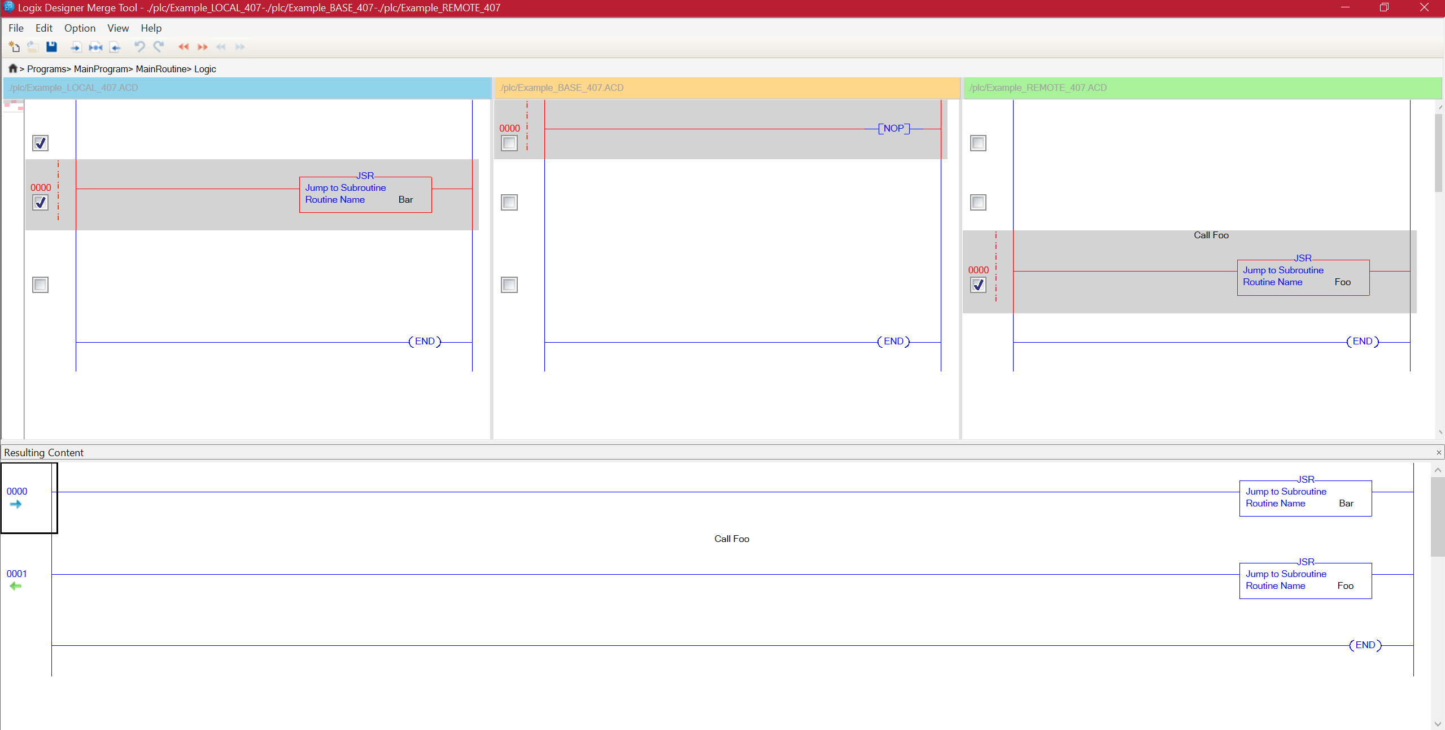1445x730 pixels.
Task: Click the accept-local right arrow page icon
Action: pos(76,47)
